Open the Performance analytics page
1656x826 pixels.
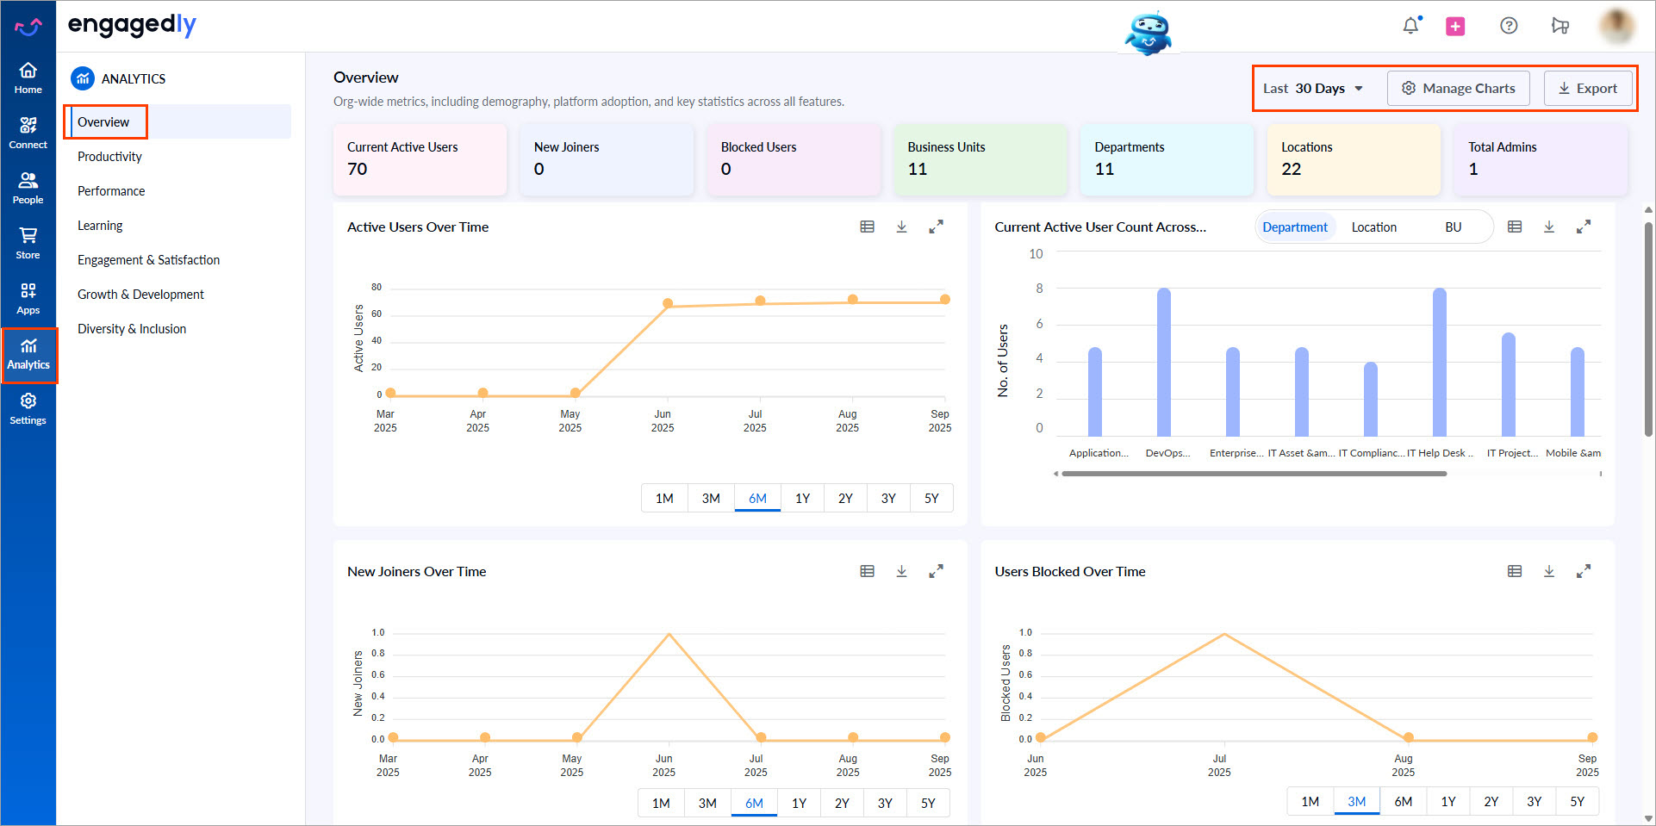[x=111, y=191]
